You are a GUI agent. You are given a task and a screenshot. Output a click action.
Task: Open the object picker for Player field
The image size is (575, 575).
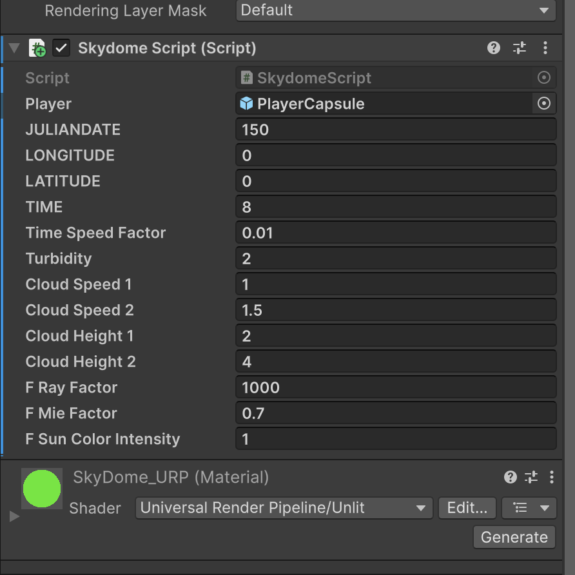(x=543, y=103)
